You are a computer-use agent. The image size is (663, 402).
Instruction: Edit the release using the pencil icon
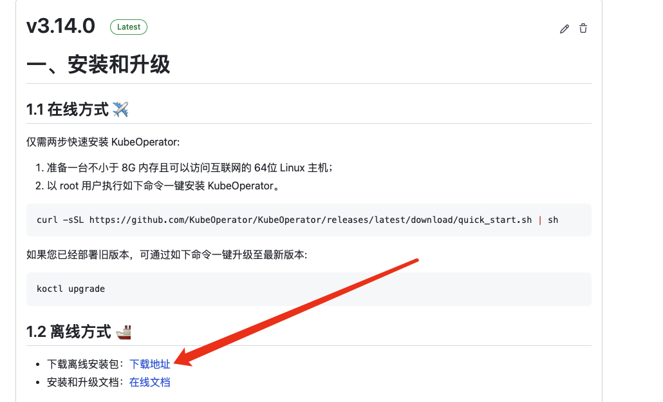(x=565, y=28)
